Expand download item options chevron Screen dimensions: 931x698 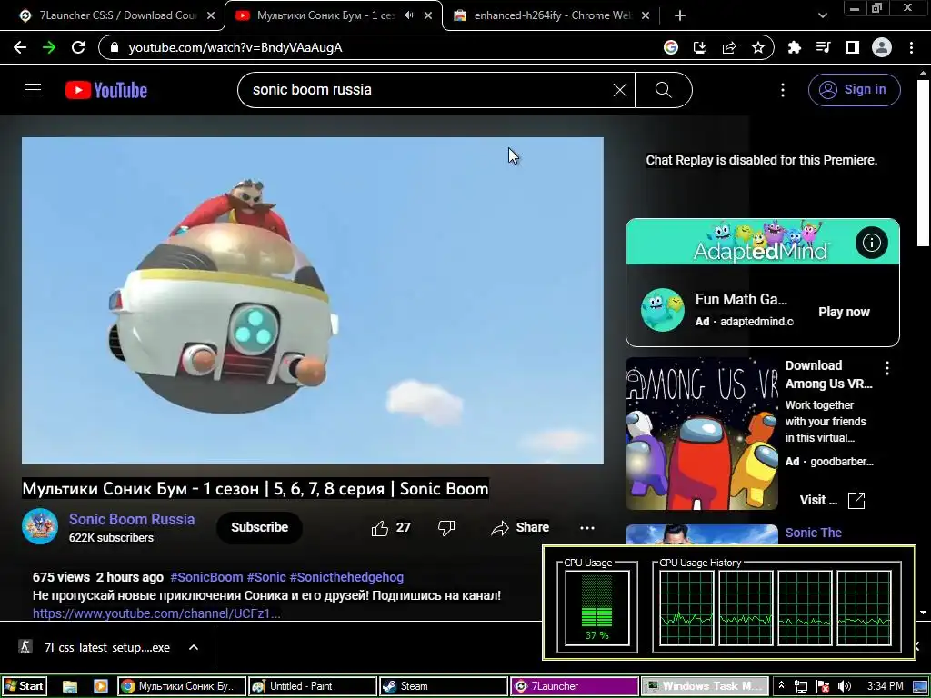pyautogui.click(x=194, y=647)
